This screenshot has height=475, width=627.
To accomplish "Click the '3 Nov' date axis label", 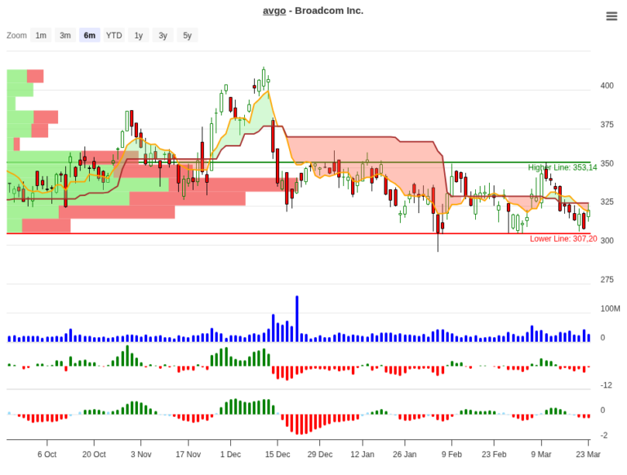I will [x=140, y=455].
